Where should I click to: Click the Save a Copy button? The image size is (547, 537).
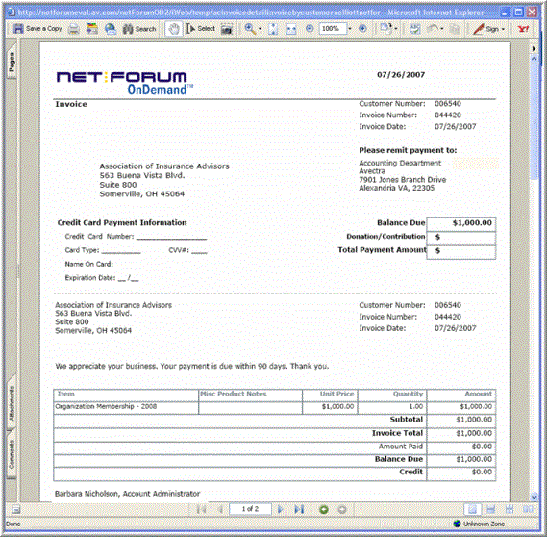pyautogui.click(x=37, y=29)
